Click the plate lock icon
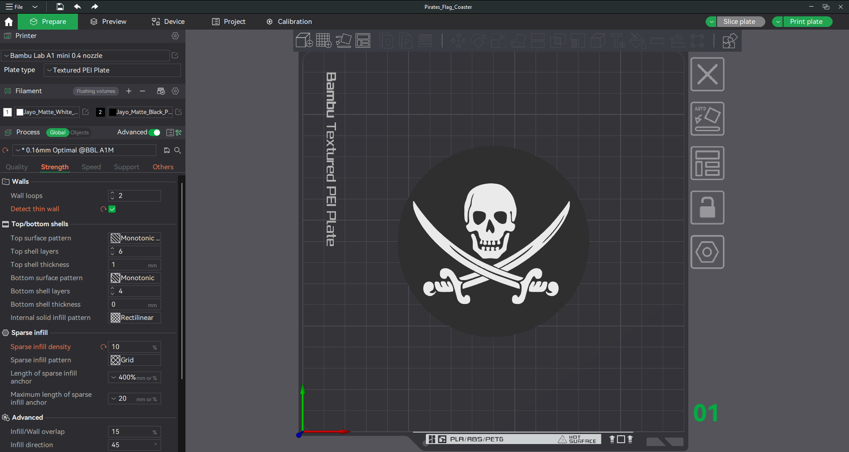 tap(707, 208)
